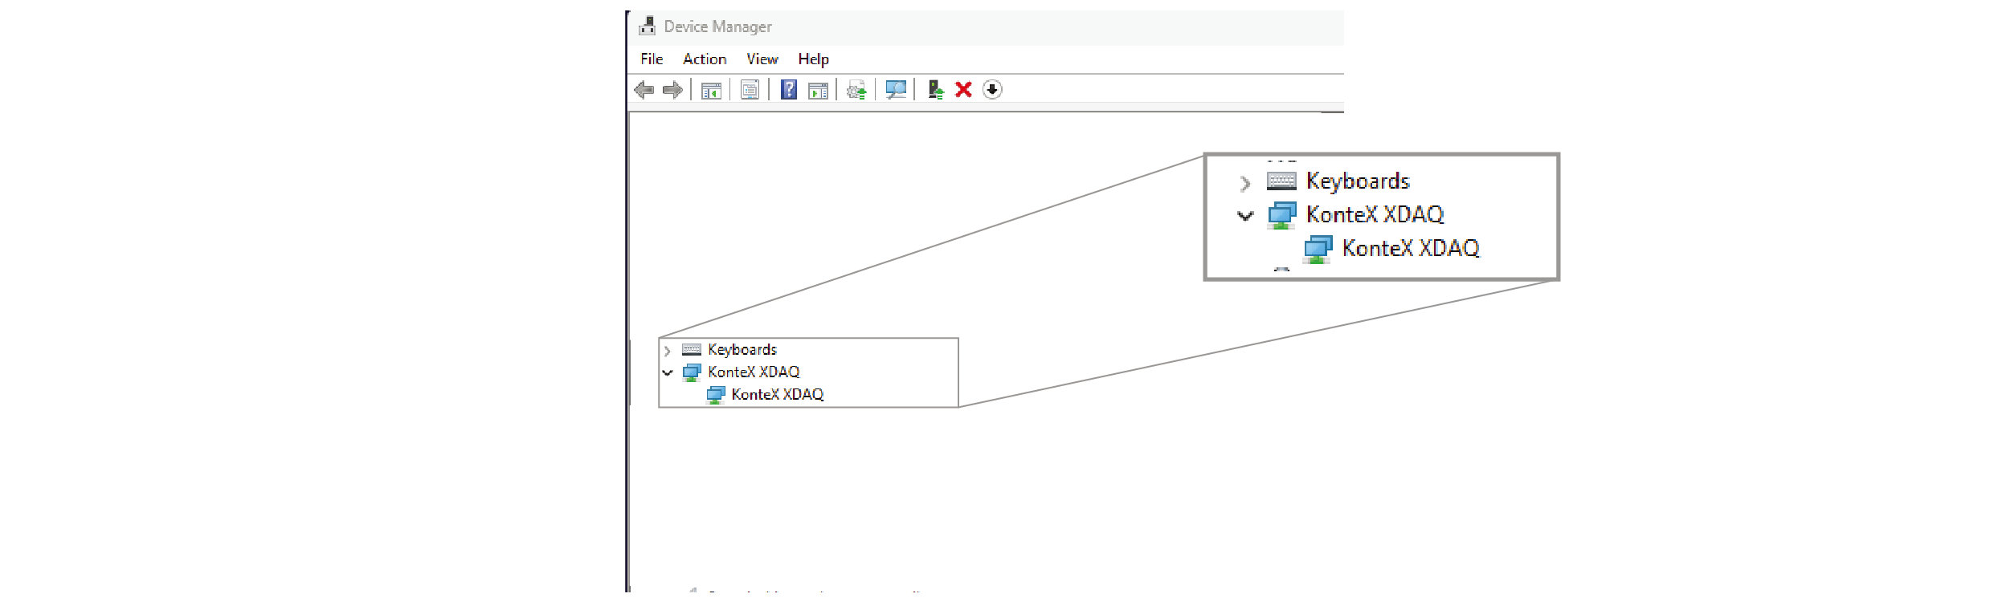Open the File menu
This screenshot has height=610, width=1994.
tap(652, 59)
